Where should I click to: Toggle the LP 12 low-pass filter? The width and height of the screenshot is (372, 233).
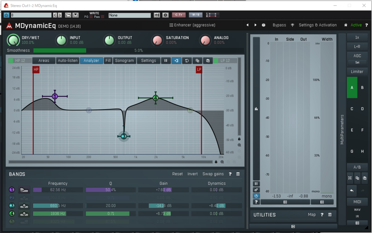[225, 61]
